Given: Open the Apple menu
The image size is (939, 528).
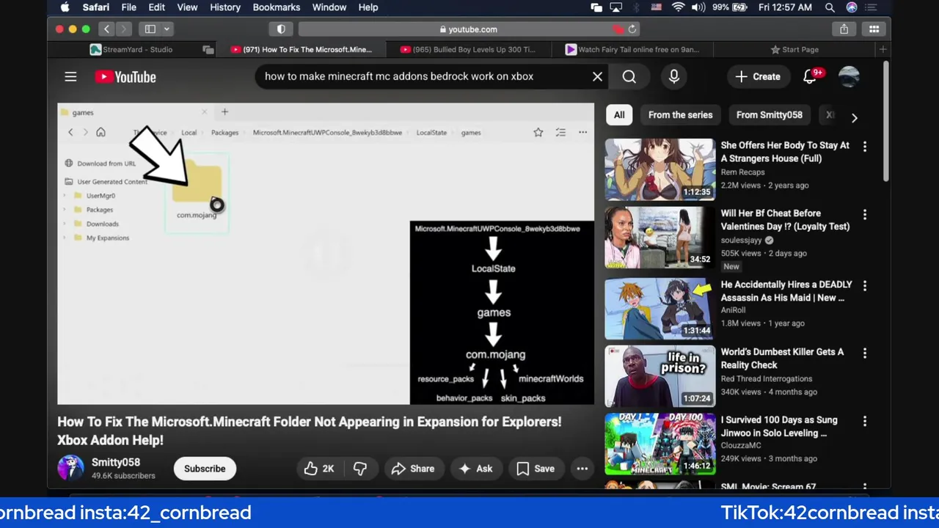Looking at the screenshot, I should tap(65, 7).
